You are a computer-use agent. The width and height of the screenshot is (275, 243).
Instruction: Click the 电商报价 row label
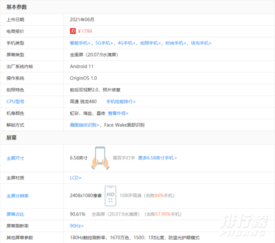point(15,31)
